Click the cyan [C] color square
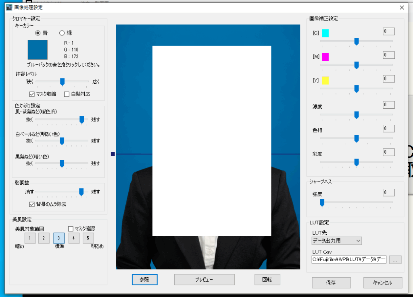The height and width of the screenshot is (297, 413). (325, 33)
